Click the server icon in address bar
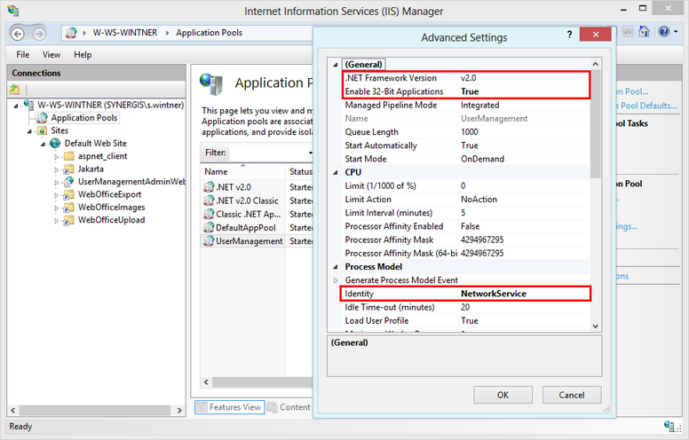Screen dimensions: 689x440 pyautogui.click(x=71, y=33)
